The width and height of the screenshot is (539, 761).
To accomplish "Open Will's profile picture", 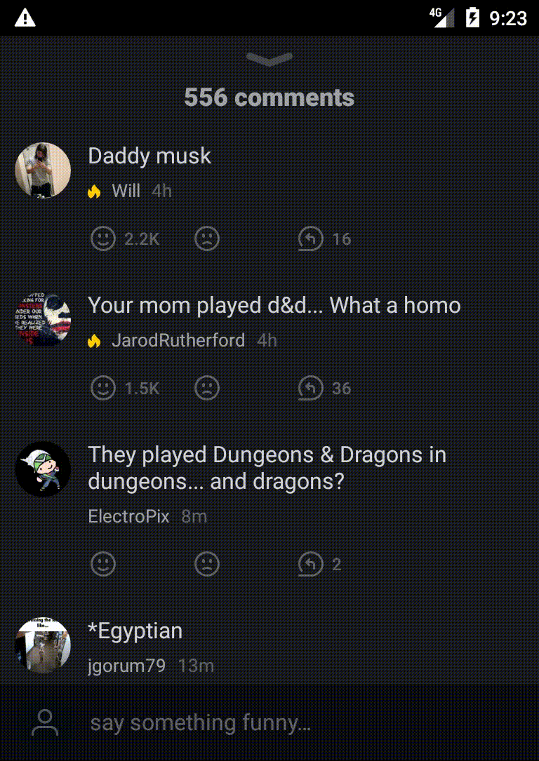I will point(43,170).
